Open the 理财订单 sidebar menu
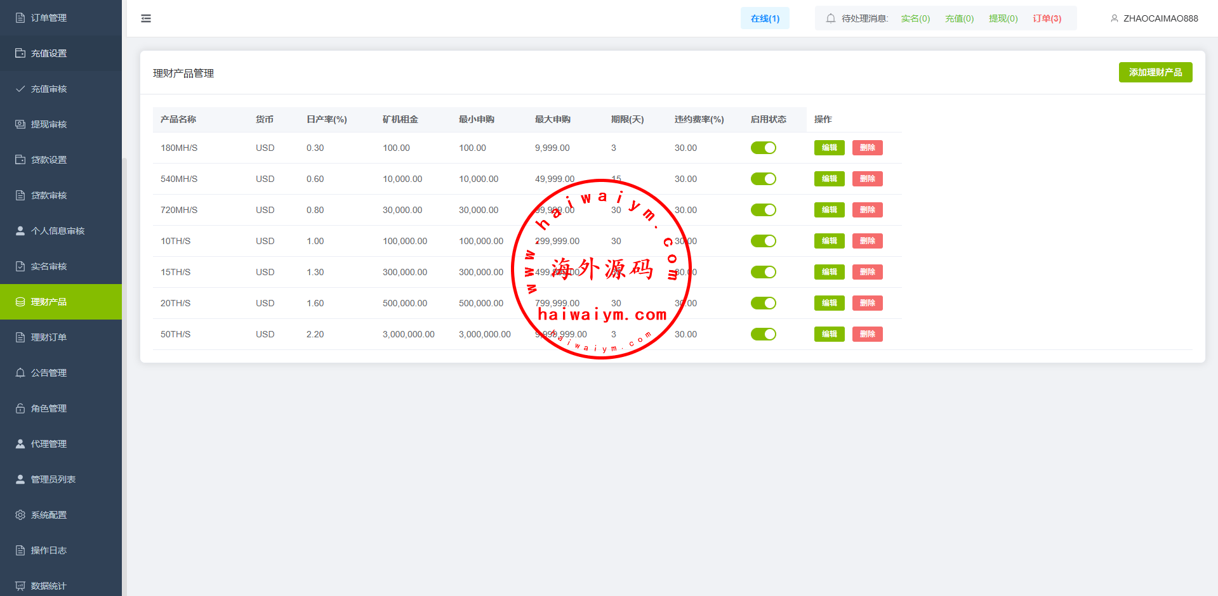This screenshot has height=596, width=1218. click(x=49, y=337)
